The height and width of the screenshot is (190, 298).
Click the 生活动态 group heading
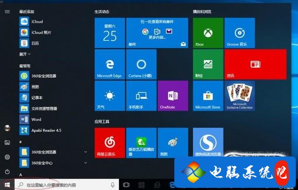102,12
